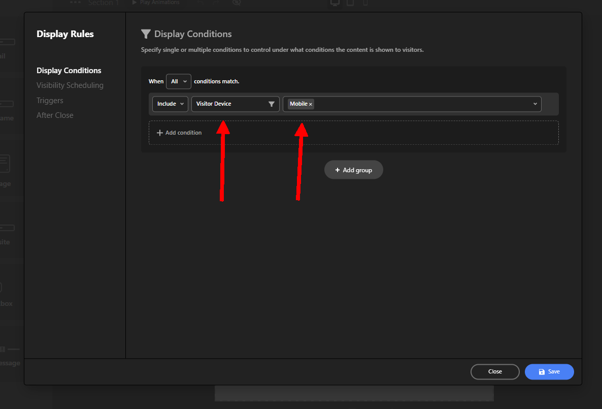
Task: Select mobile view icon in background toolbar
Action: point(365,3)
